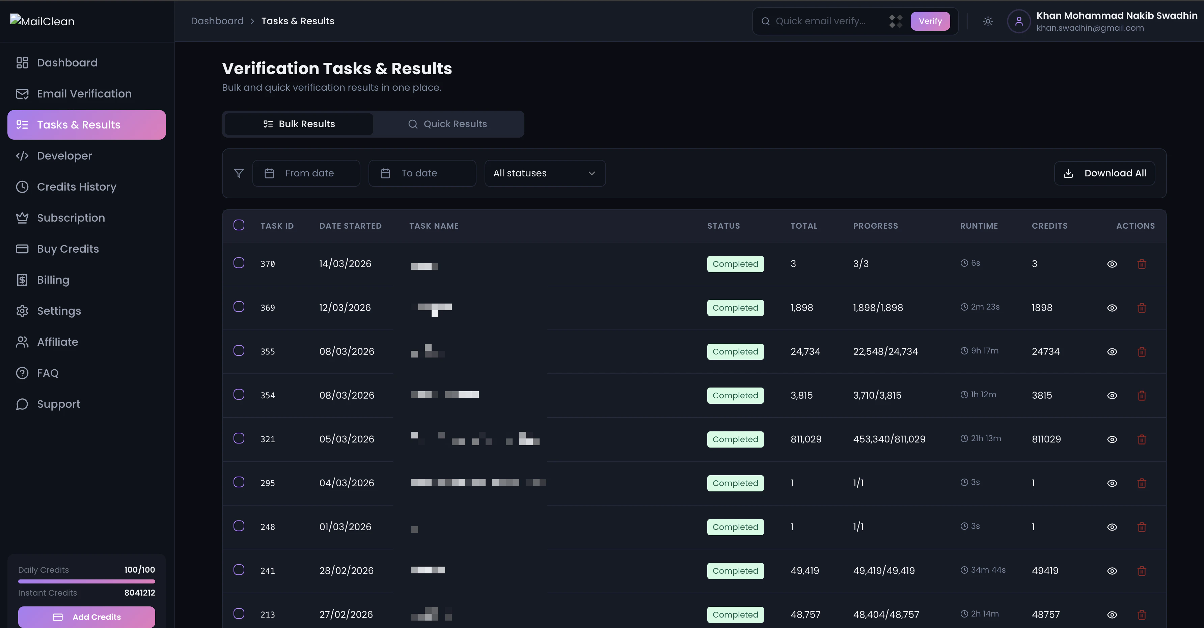Click the Daily Credits progress bar
This screenshot has height=628, width=1204.
[86, 582]
